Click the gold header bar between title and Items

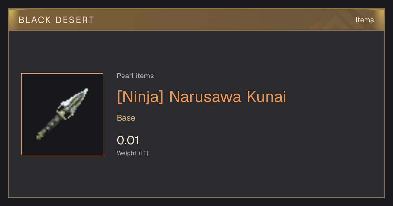click(223, 20)
